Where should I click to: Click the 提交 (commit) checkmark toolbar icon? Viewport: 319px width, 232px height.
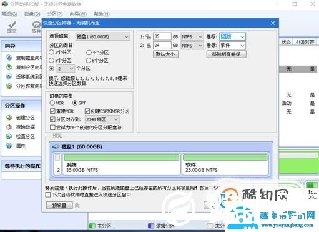(x=12, y=25)
